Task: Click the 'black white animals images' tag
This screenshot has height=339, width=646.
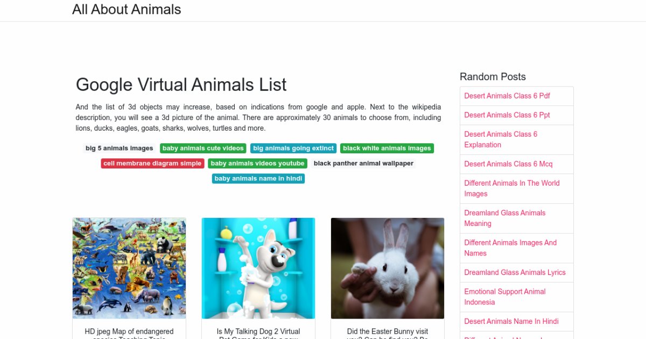Action: tap(387, 149)
